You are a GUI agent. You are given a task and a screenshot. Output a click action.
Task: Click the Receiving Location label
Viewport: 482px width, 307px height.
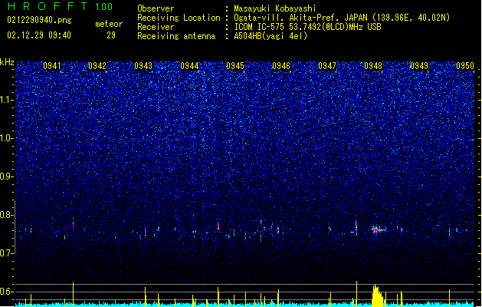pos(179,18)
